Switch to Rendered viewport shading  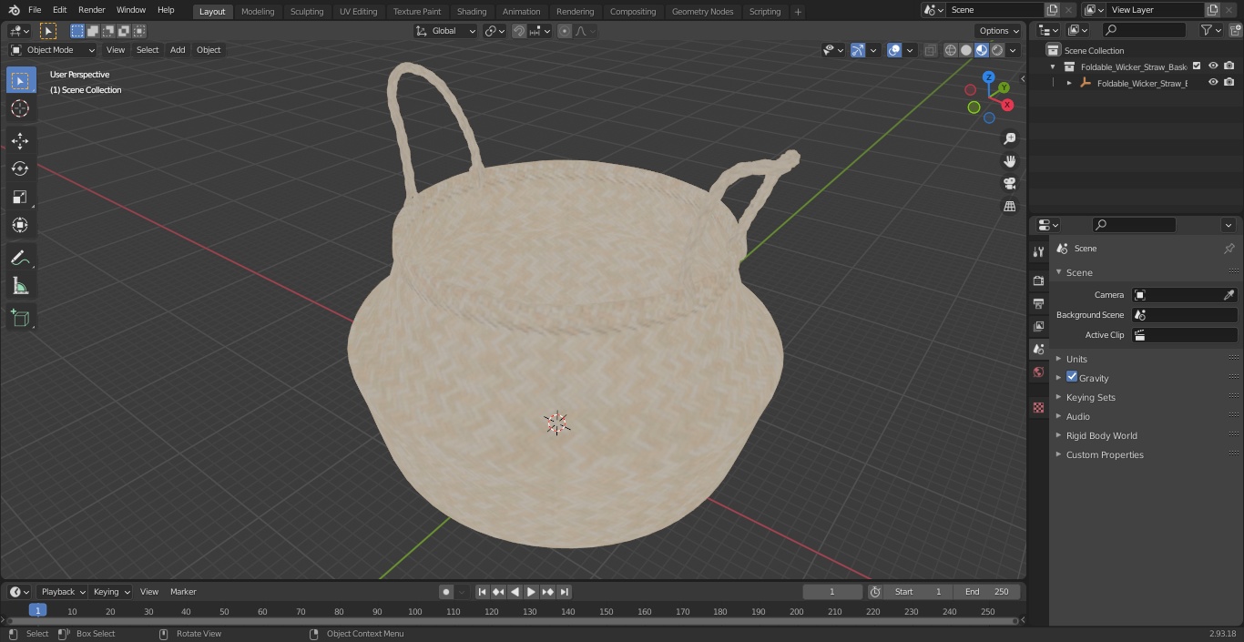click(997, 50)
